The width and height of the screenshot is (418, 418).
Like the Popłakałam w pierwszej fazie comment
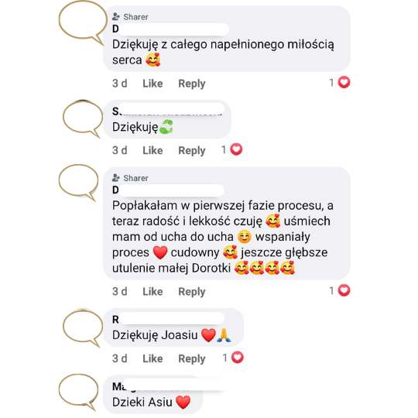[x=152, y=291]
